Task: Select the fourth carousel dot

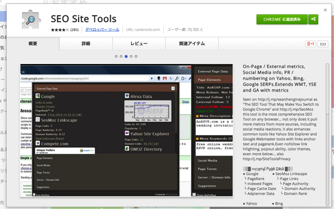Action: pos(131,56)
